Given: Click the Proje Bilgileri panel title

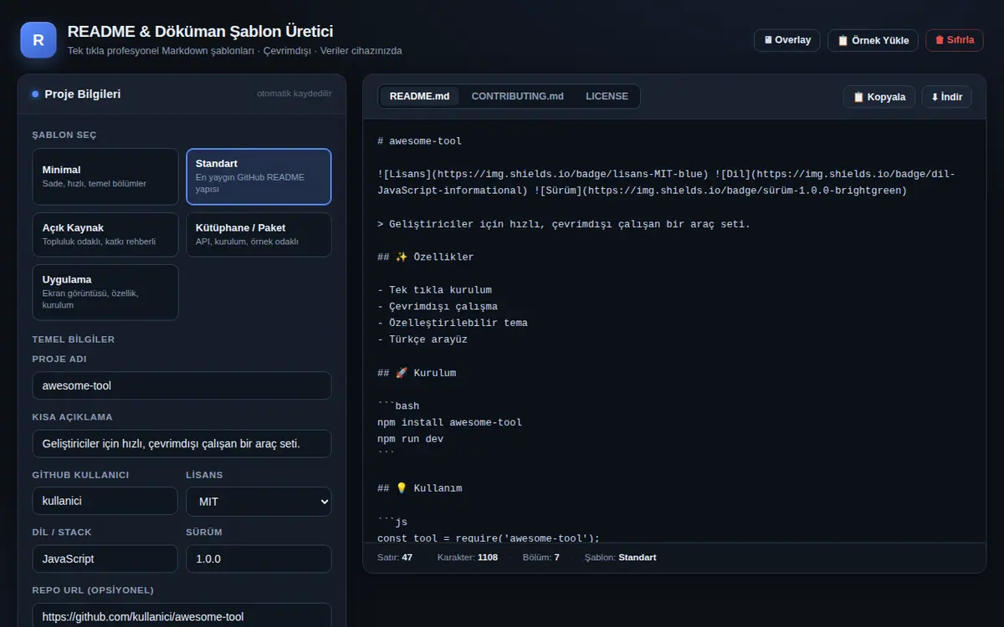Looking at the screenshot, I should click(x=83, y=94).
